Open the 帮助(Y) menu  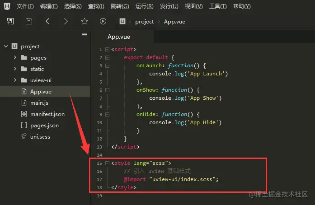pyautogui.click(x=242, y=6)
